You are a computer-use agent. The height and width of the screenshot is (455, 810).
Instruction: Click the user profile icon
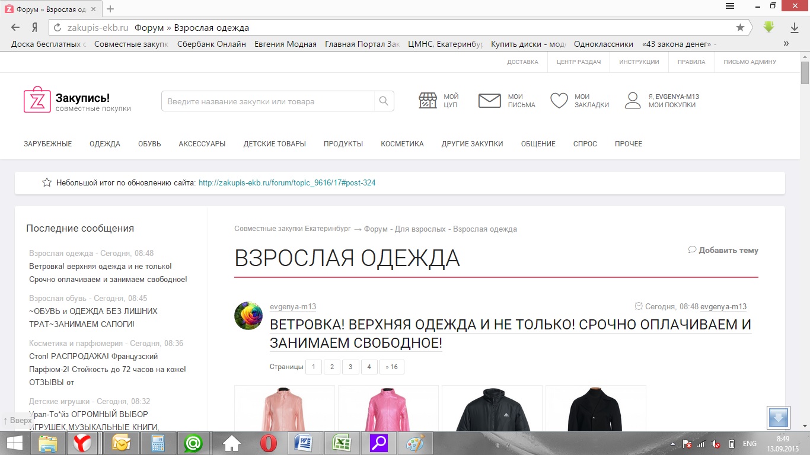[x=633, y=101]
